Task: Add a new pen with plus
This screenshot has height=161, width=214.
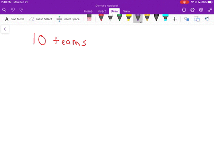Action: [x=175, y=19]
